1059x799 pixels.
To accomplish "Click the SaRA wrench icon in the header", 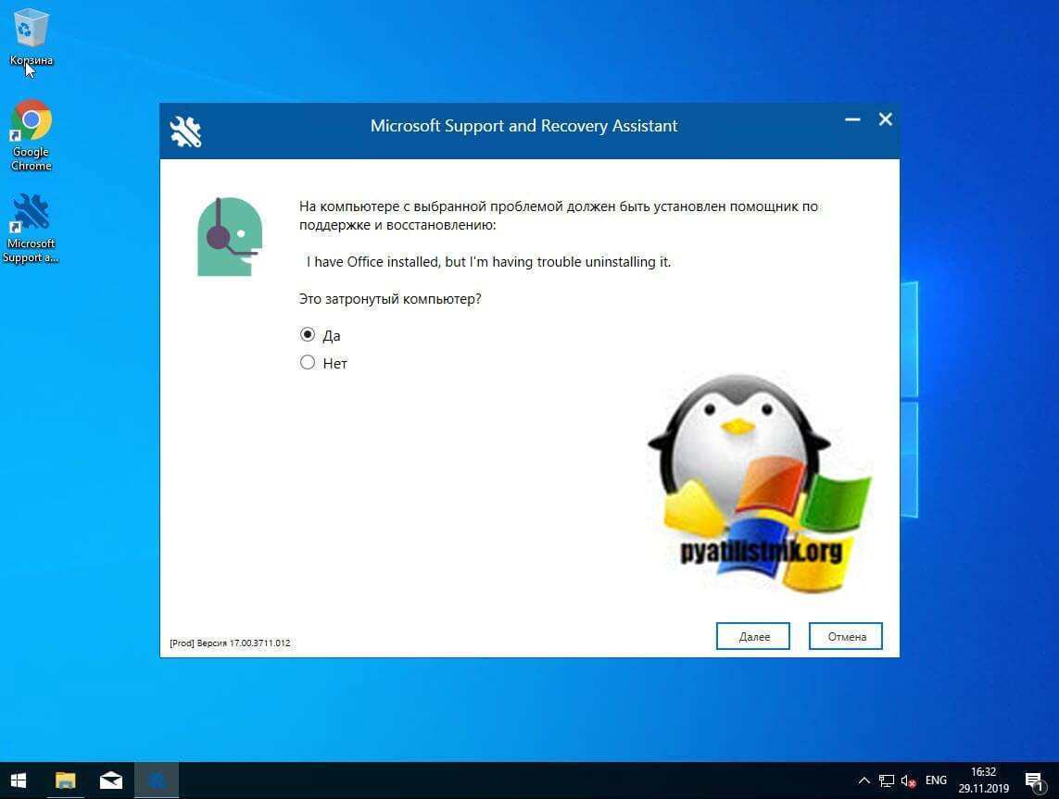I will coord(185,131).
